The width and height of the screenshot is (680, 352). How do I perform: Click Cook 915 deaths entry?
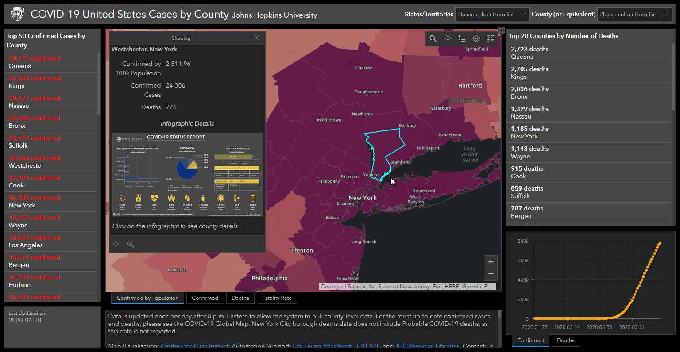click(589, 172)
